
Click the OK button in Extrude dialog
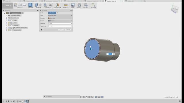tap(61, 30)
